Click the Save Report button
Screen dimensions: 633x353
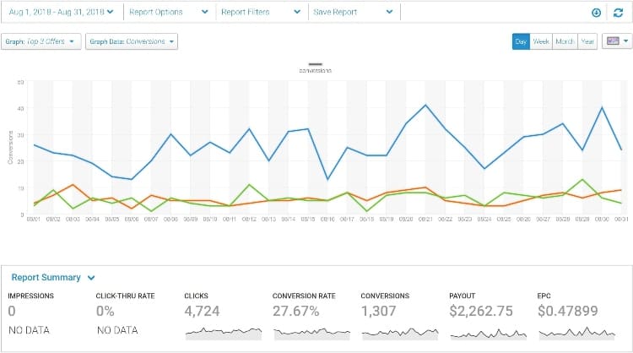click(352, 13)
